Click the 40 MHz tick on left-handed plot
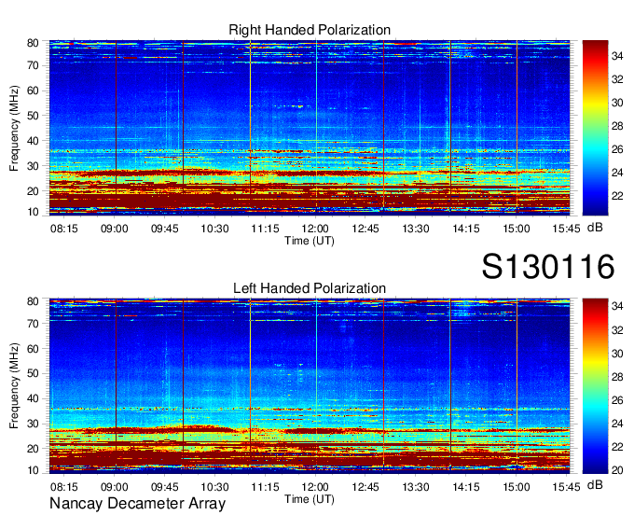 [33, 399]
